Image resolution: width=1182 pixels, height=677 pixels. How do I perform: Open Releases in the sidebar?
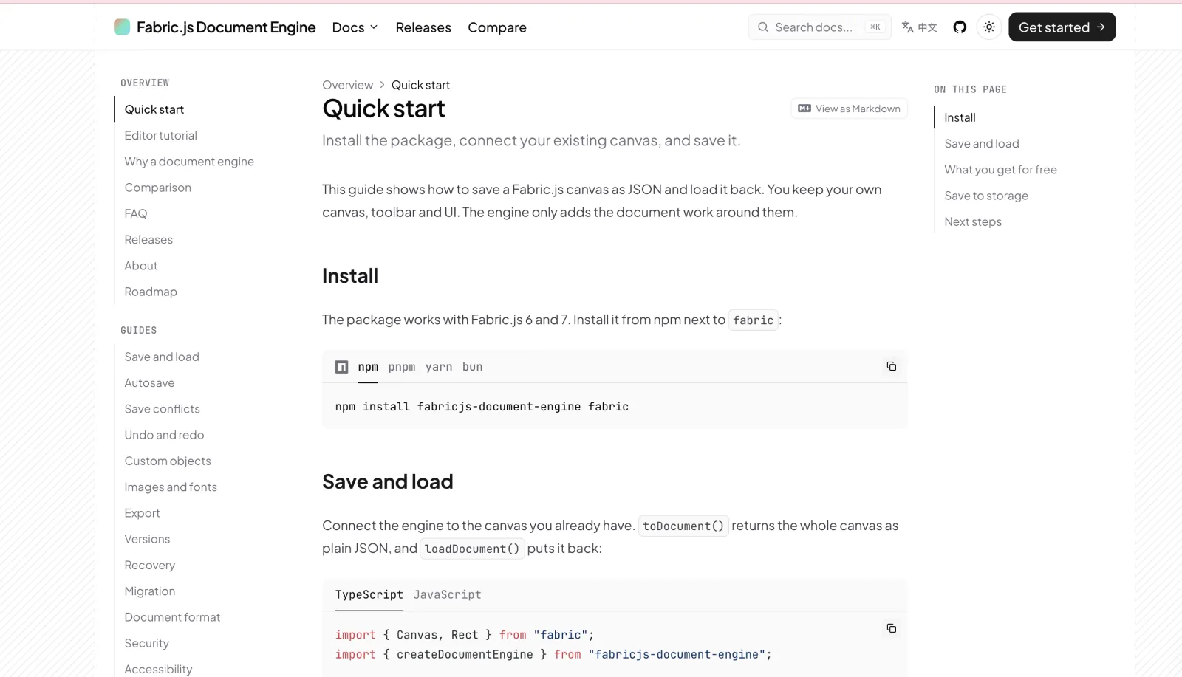[x=148, y=239]
